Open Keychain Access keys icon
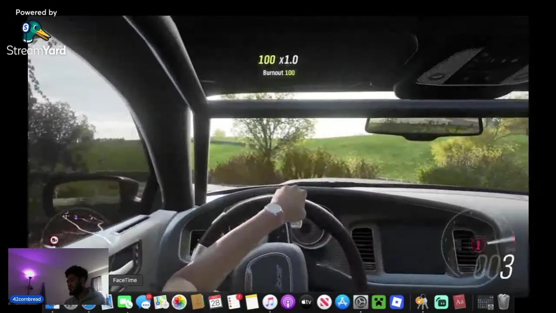Image resolution: width=556 pixels, height=313 pixels. 422,302
